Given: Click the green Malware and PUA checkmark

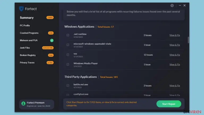Looking at the screenshot, I should pyautogui.click(x=52, y=40).
